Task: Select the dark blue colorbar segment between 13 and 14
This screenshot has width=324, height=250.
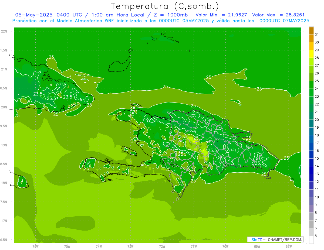Action: (311, 170)
